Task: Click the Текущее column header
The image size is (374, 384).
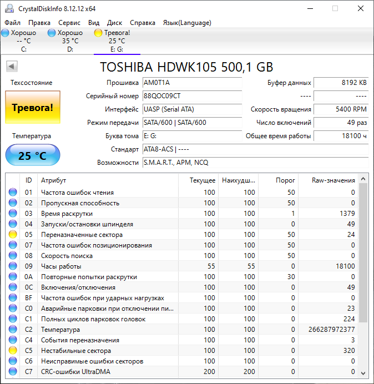Action: pos(199,180)
